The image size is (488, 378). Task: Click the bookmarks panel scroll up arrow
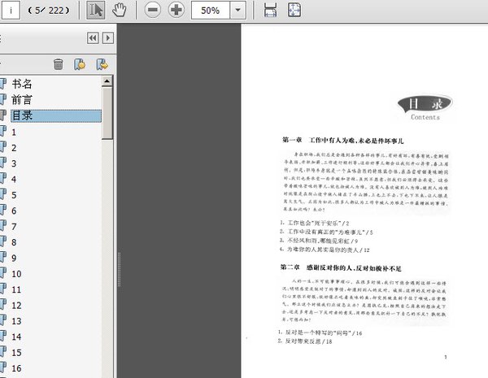point(107,81)
